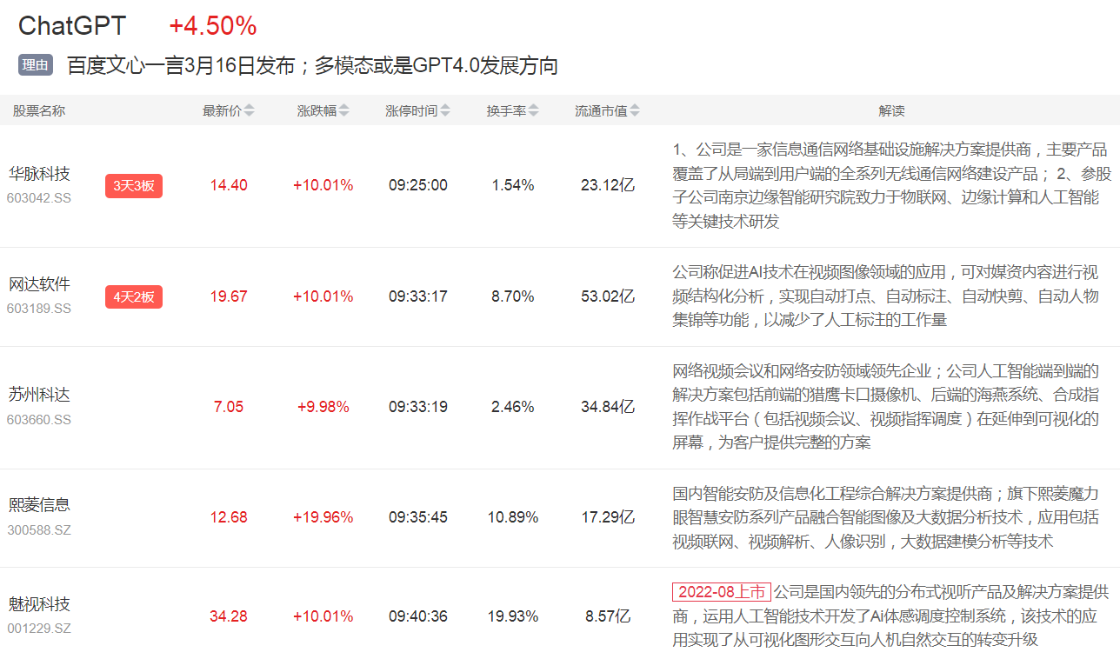
Task: Click the turnover rate 8.70%
Action: [513, 296]
